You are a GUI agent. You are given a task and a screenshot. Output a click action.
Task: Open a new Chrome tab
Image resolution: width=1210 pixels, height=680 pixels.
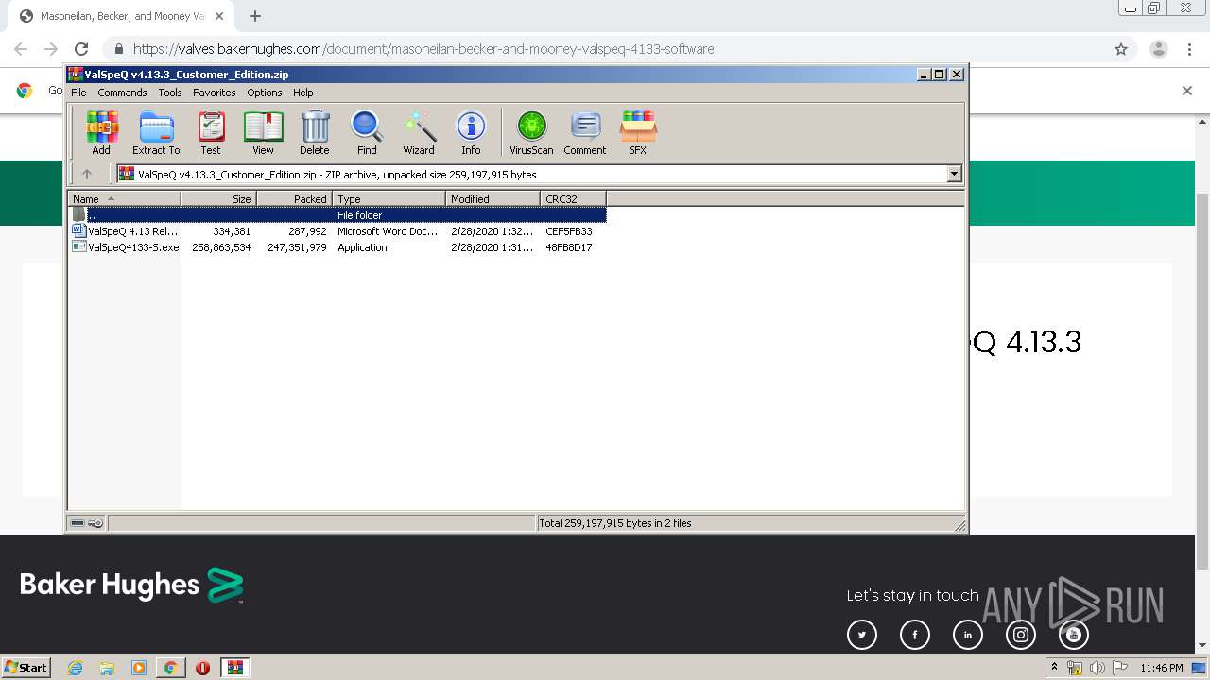click(x=255, y=16)
